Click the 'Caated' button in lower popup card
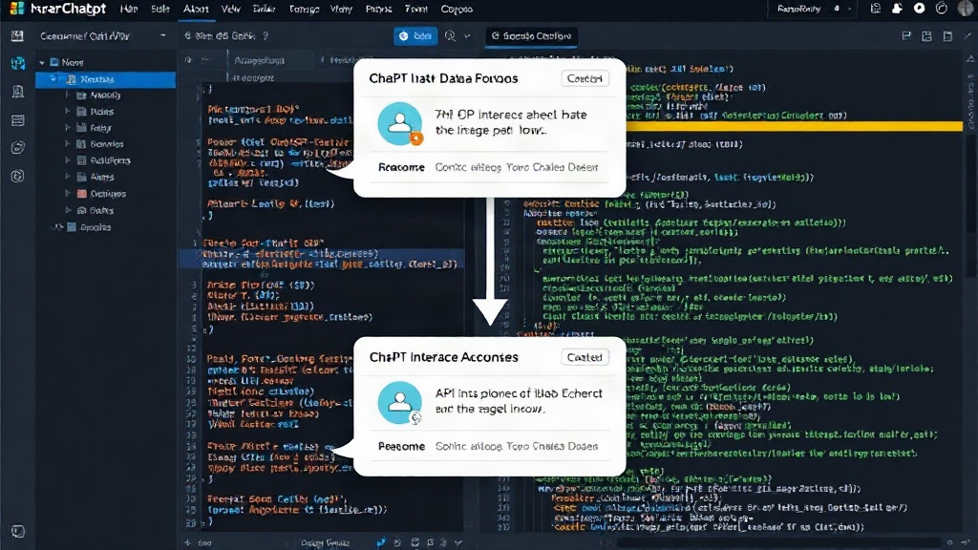Viewport: 978px width, 550px height. coord(585,357)
